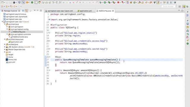Image resolution: width=190 pixels, height=107 pixels.
Task: Click the Open Perspective icon
Action: point(180,7)
